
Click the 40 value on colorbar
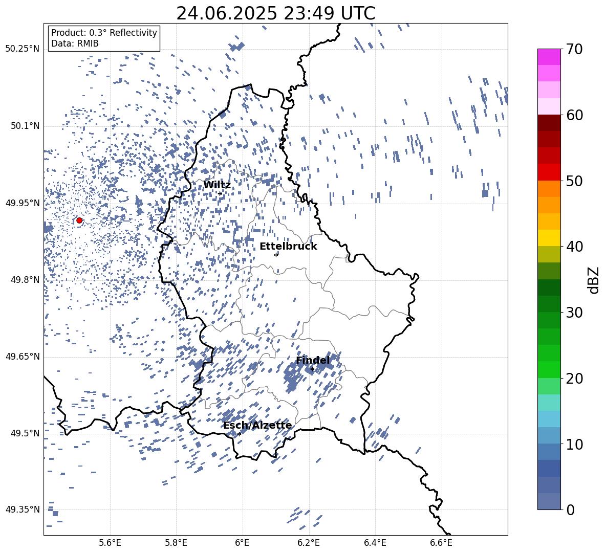(574, 247)
